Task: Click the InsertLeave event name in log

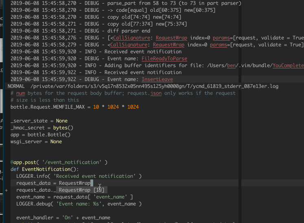Action: point(157,79)
